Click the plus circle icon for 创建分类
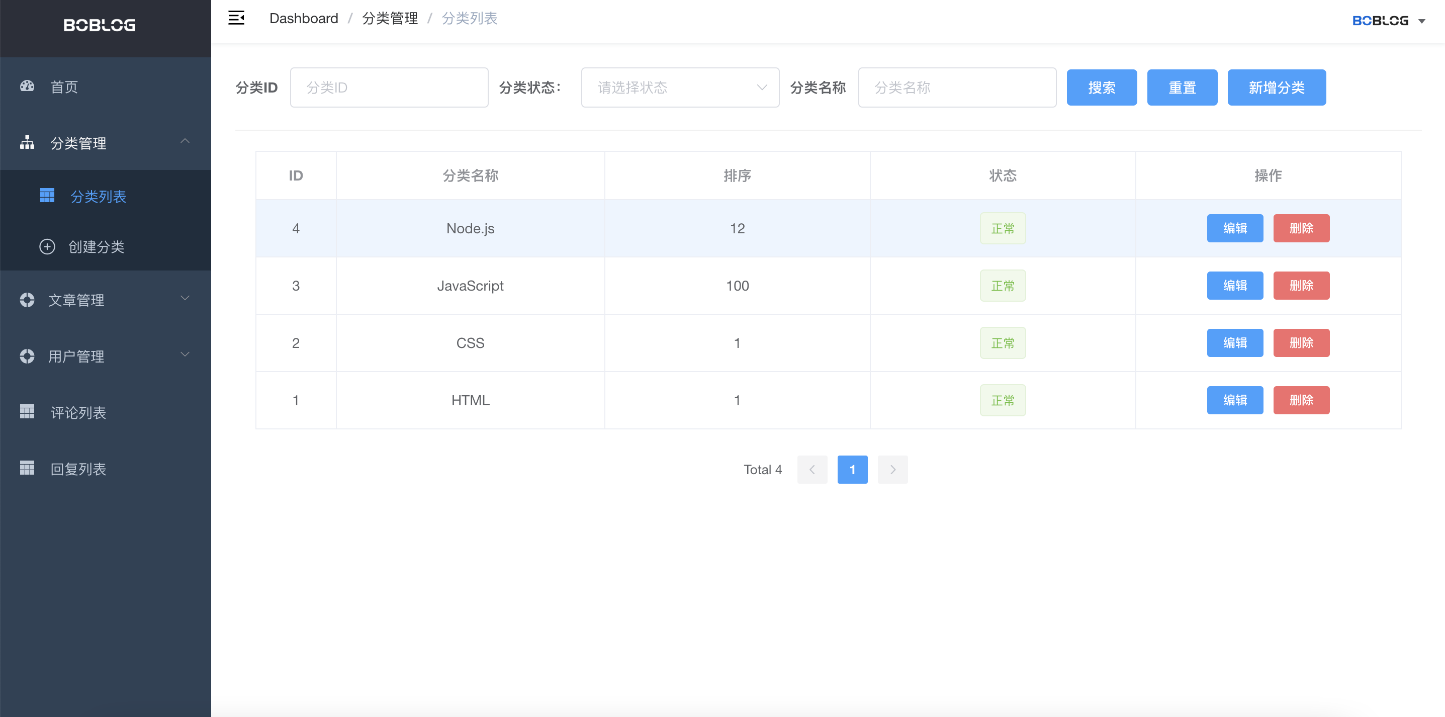Viewport: 1445px width, 717px height. click(47, 247)
